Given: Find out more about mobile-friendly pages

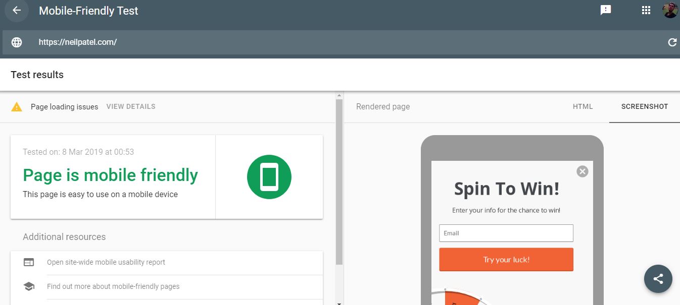Looking at the screenshot, I should pos(113,286).
